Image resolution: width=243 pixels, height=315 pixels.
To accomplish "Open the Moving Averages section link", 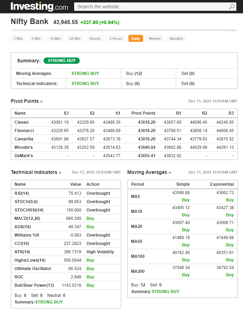I will pyautogui.click(x=149, y=172).
